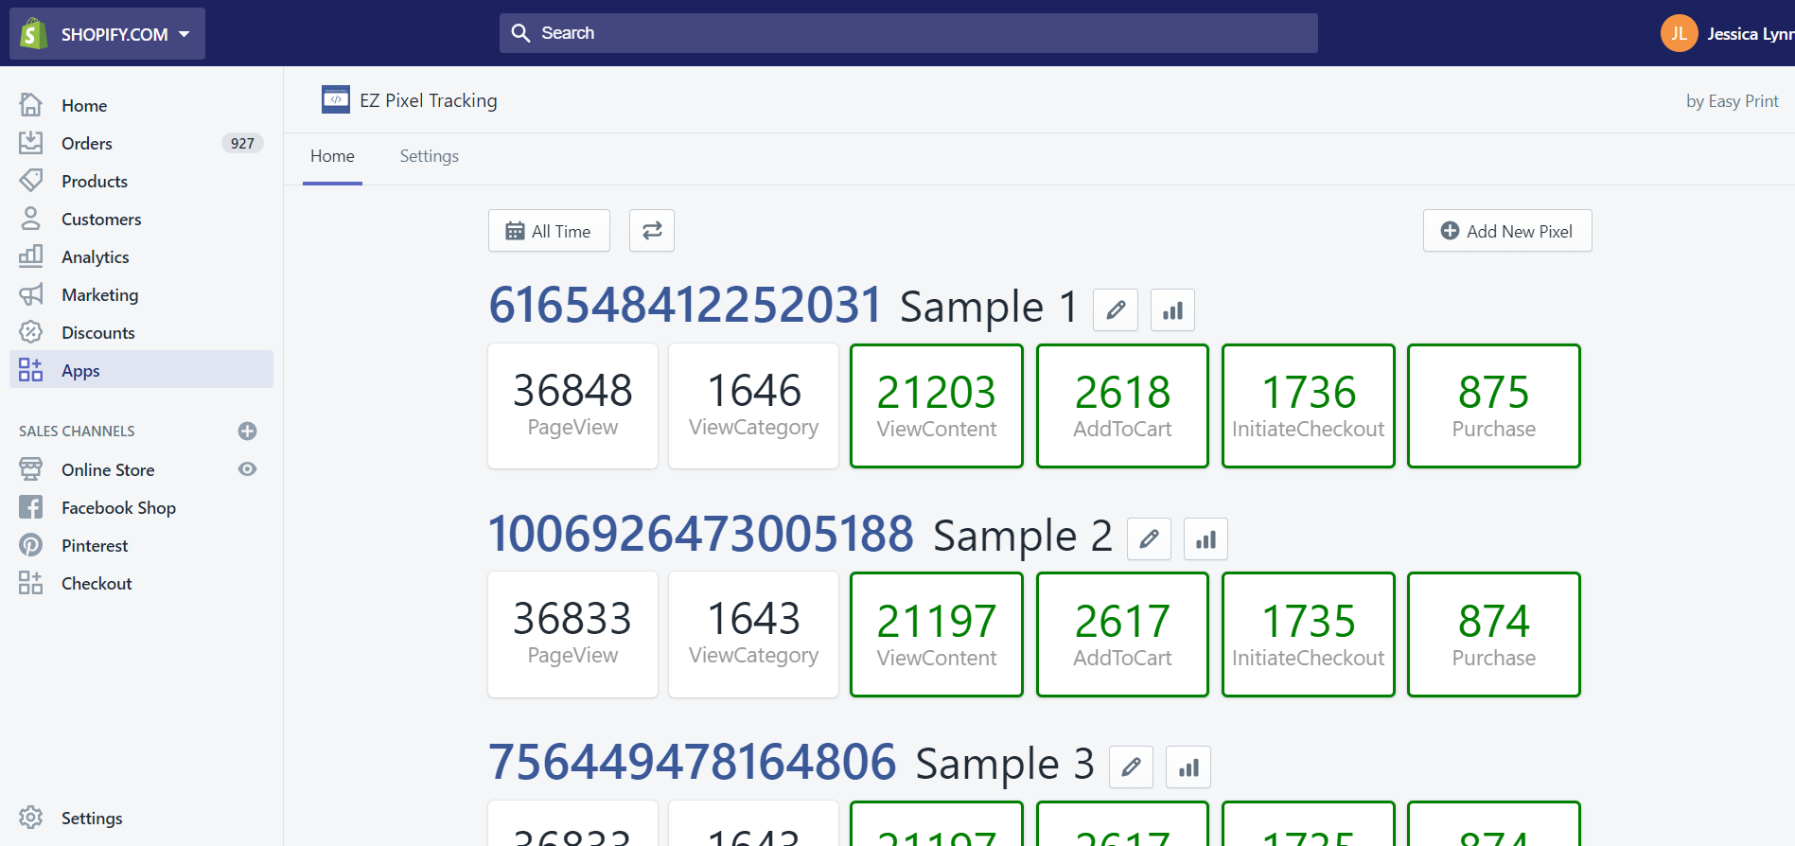Viewport: 1795px width, 846px height.
Task: Click the pencil edit icon for Sample 1
Action: [x=1116, y=310]
